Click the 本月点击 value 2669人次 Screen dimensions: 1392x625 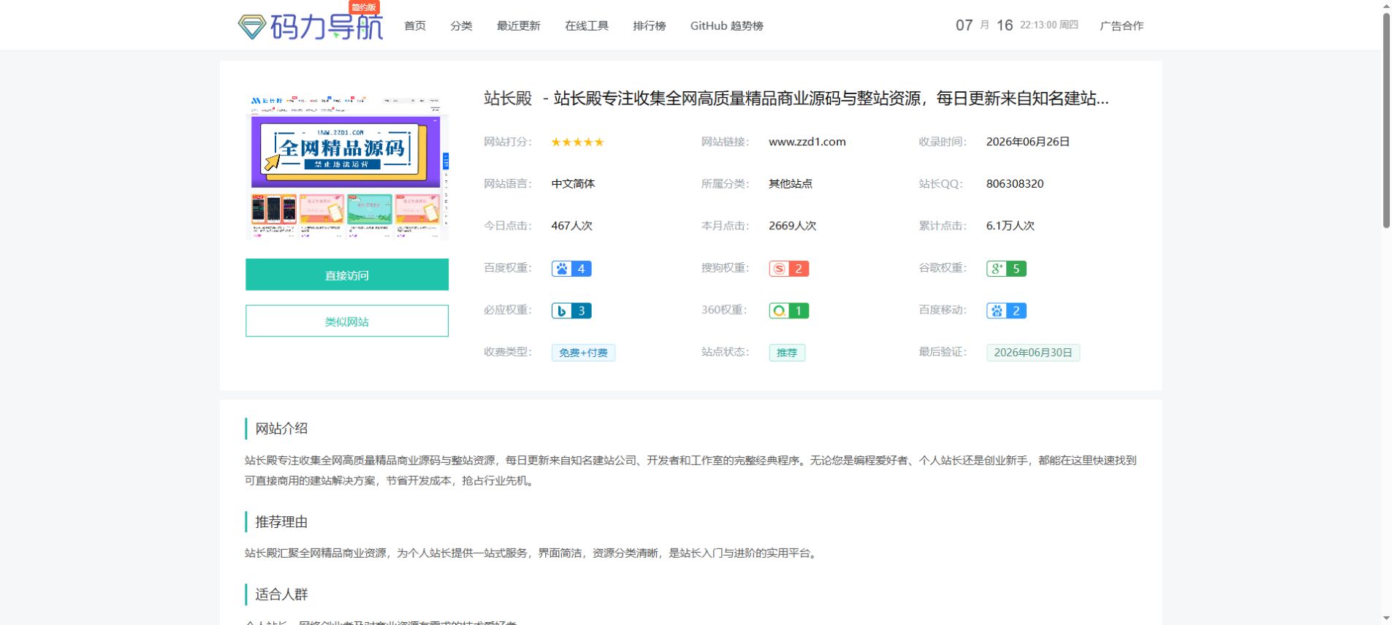coord(792,226)
